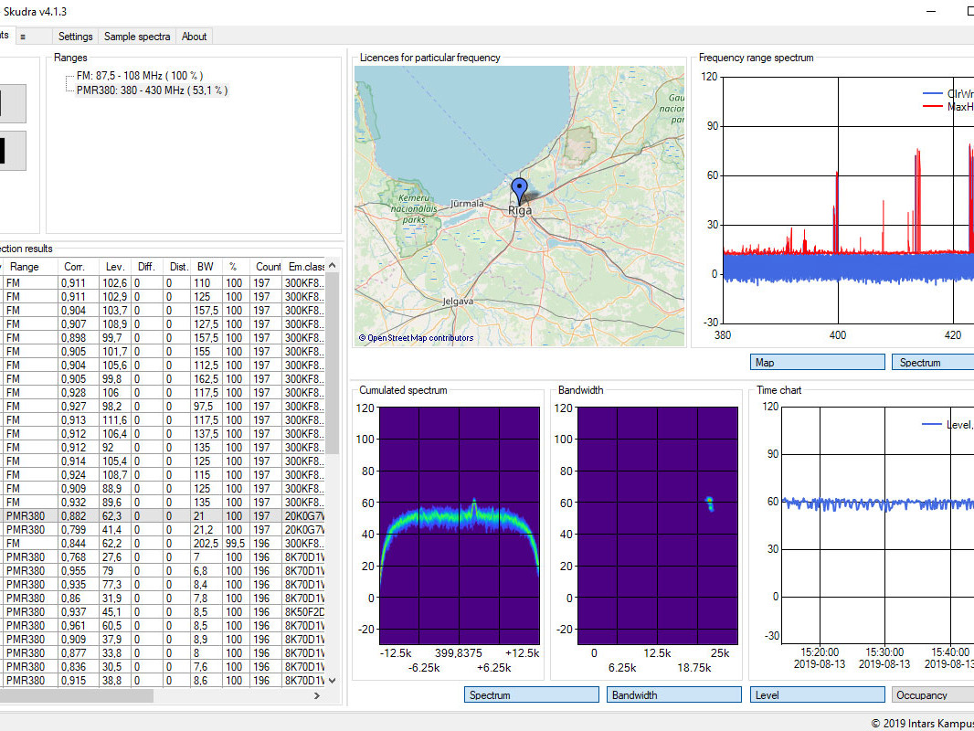974x731 pixels.
Task: Click the table's scroll down arrow
Action: coord(332,680)
